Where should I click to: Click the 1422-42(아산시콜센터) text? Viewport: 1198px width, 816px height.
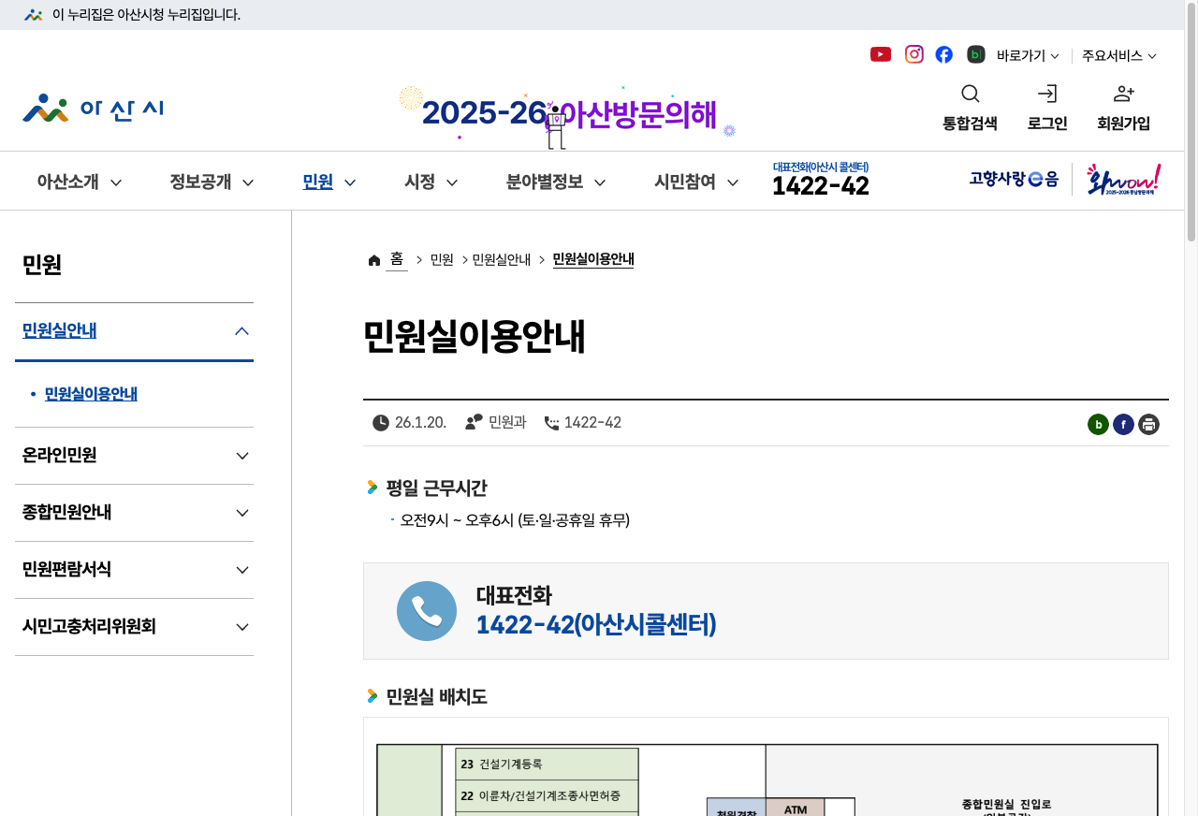596,624
